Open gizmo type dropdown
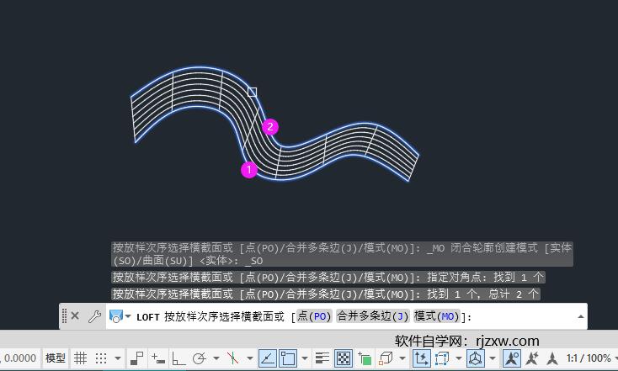Screen dimensions: 618x371 pyautogui.click(x=493, y=358)
